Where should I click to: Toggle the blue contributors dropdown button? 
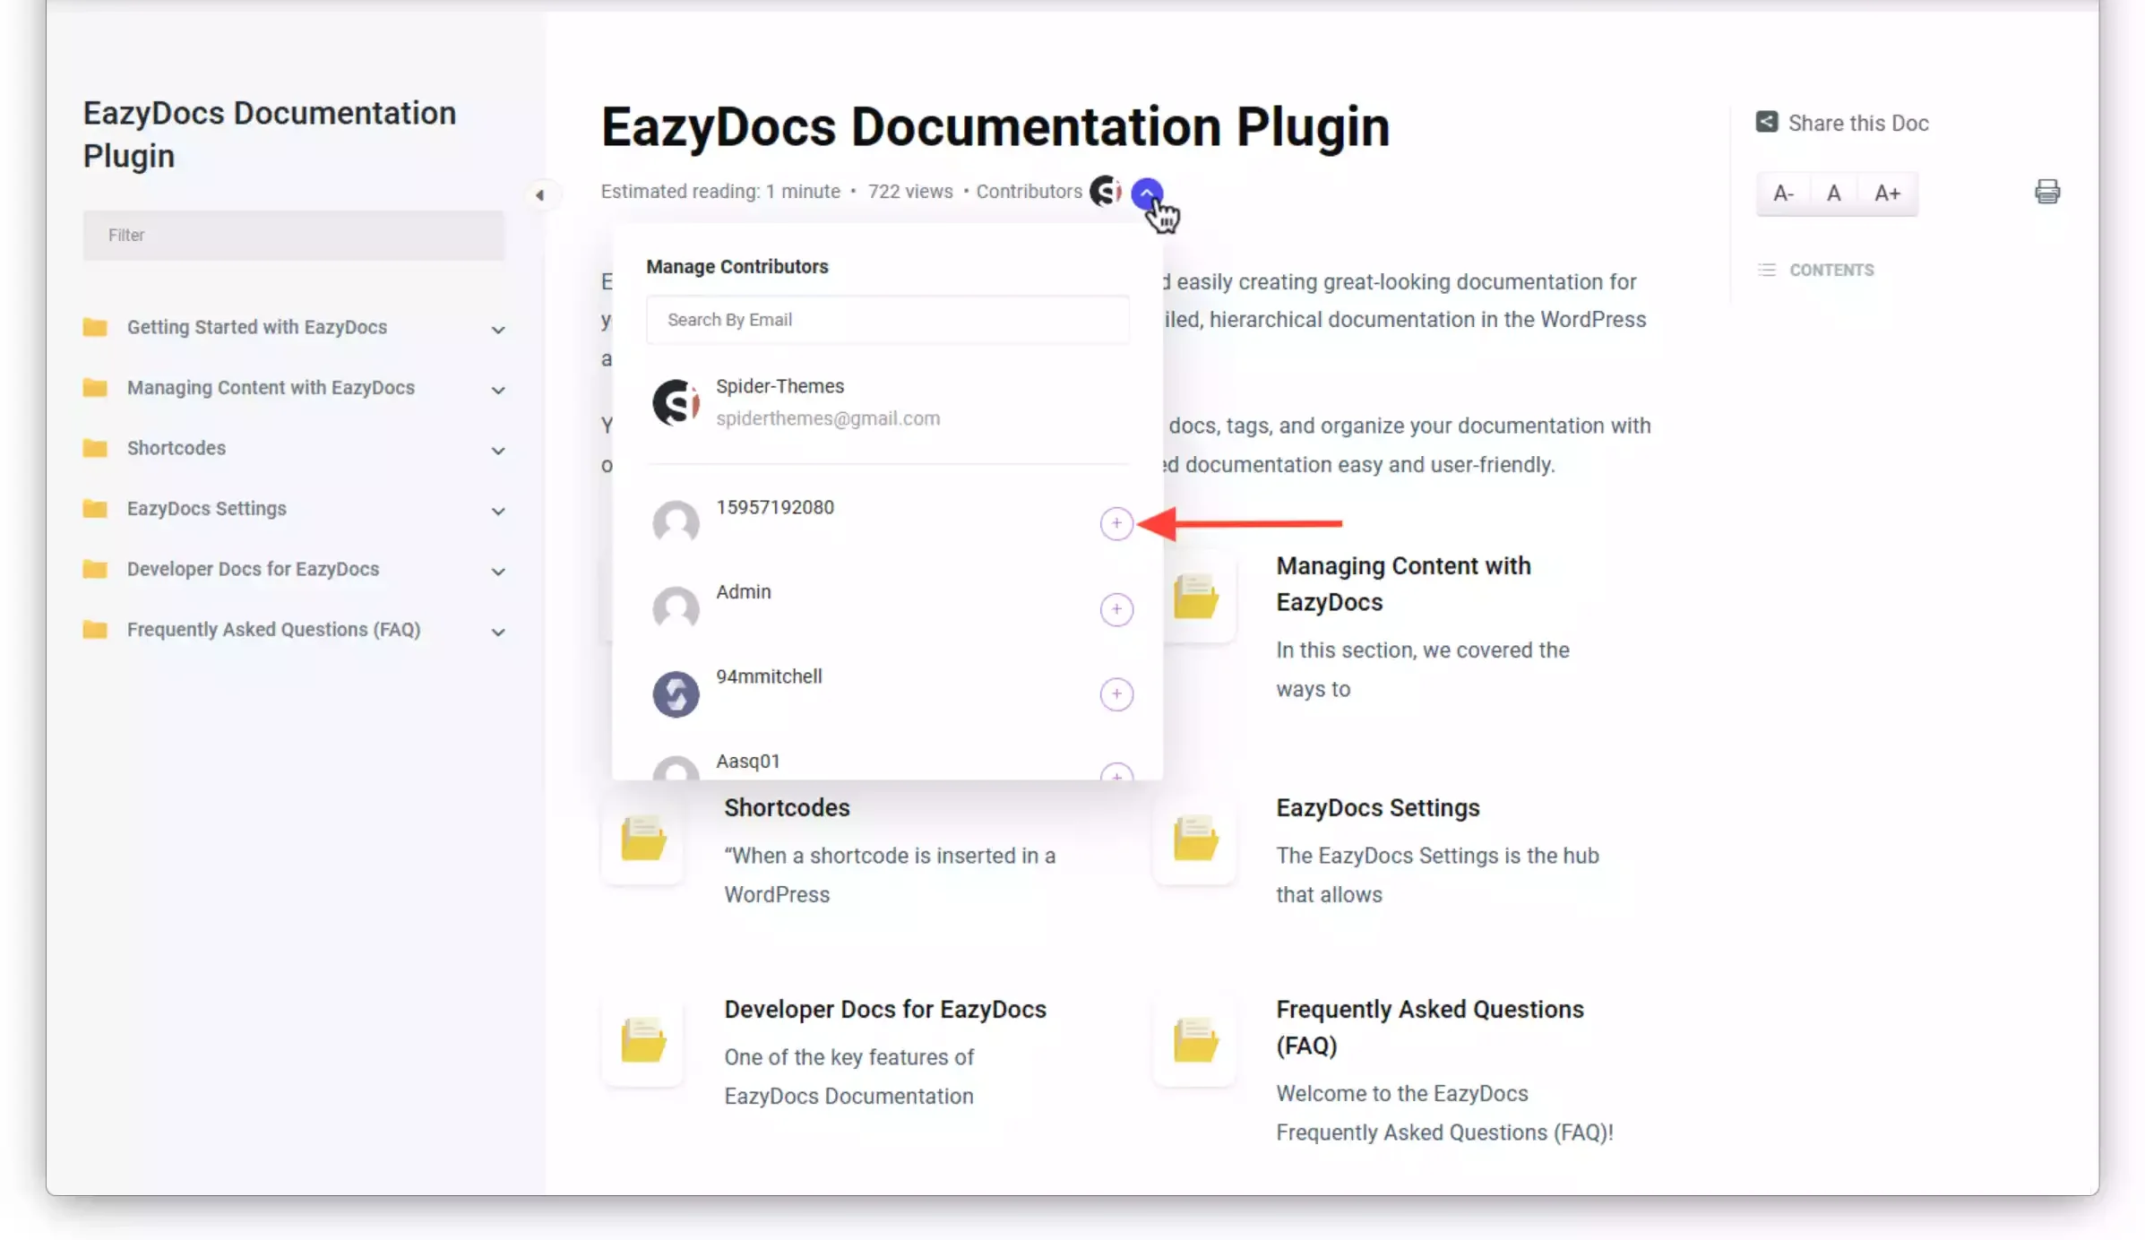point(1147,192)
